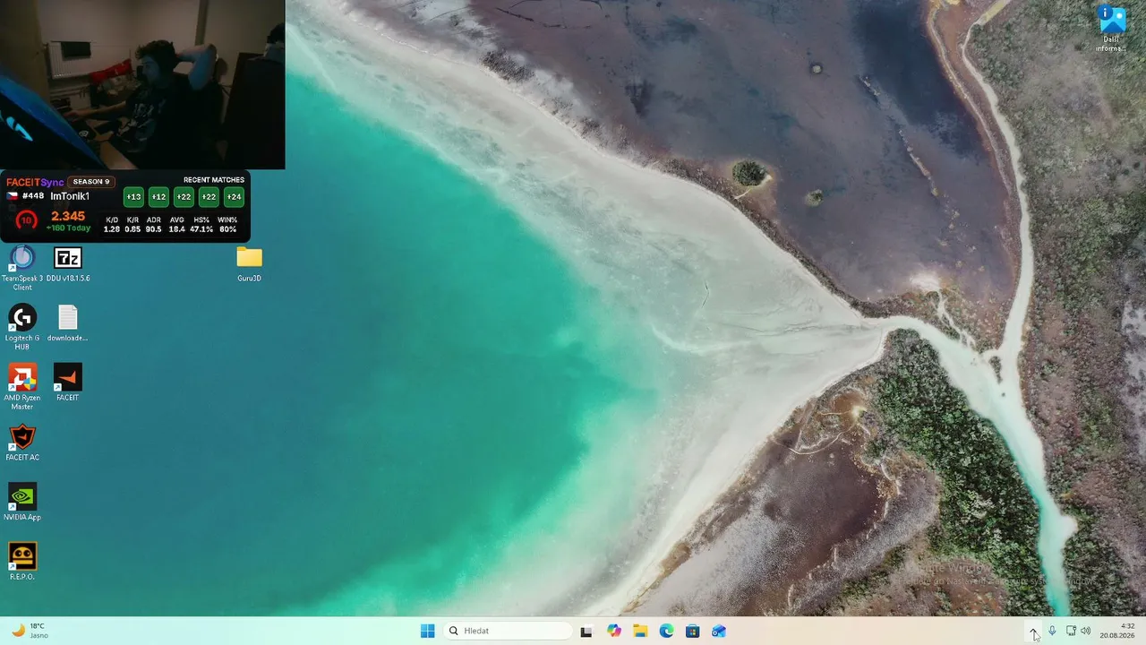Click the player name ImTonik1
The image size is (1146, 645).
pos(70,196)
